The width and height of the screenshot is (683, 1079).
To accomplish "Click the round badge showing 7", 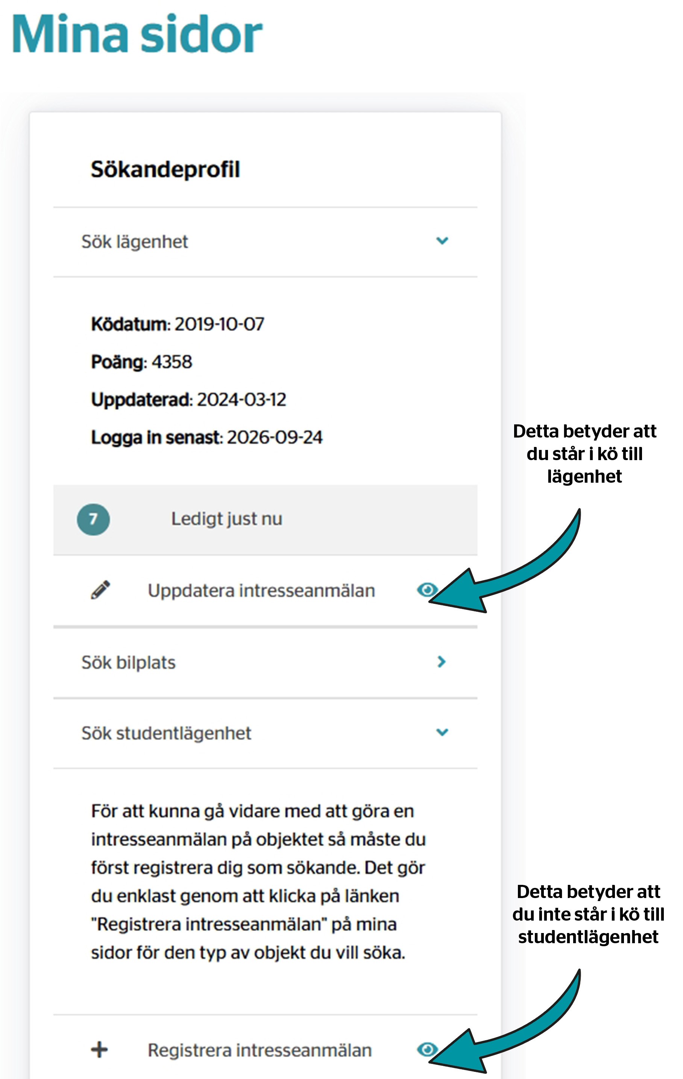I will coord(93,519).
